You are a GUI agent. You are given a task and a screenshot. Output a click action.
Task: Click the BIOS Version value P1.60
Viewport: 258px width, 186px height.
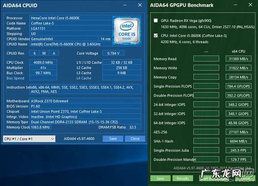point(85,106)
